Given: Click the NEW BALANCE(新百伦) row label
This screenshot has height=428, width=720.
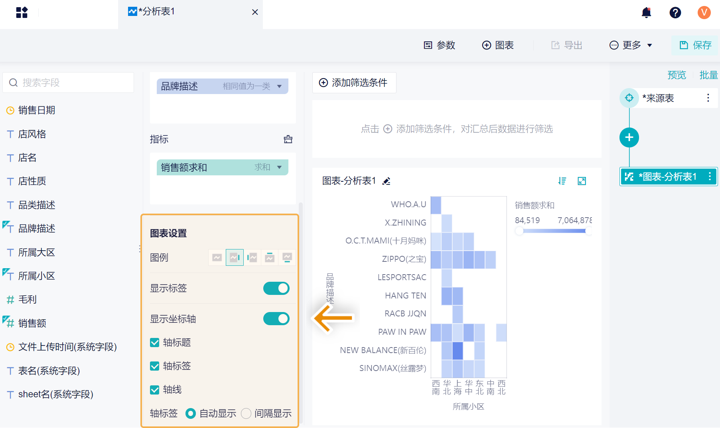Looking at the screenshot, I should pos(383,350).
